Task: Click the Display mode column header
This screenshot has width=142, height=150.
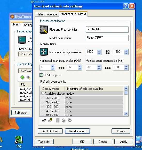Action: (x=52, y=89)
